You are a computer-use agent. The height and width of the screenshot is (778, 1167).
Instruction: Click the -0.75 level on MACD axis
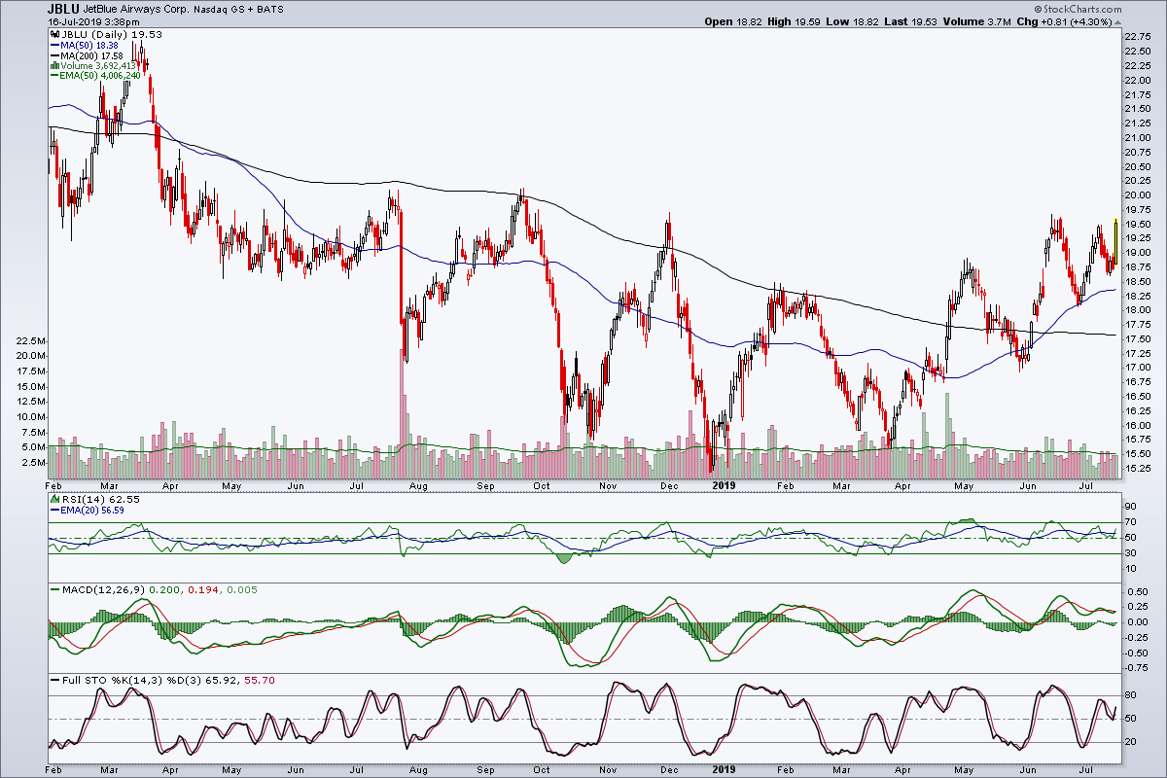click(x=1135, y=668)
